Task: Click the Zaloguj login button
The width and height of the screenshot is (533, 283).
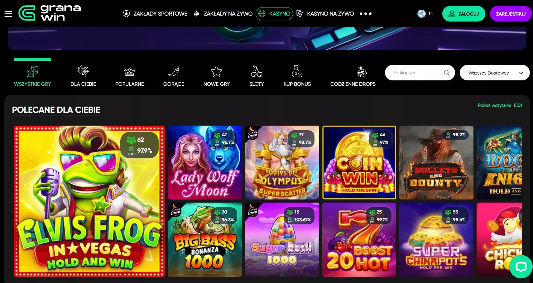Action: pos(463,14)
